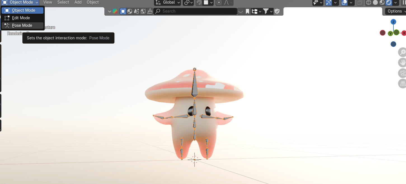Toggle camera view gizmo button
406x184 pixels.
(402, 73)
